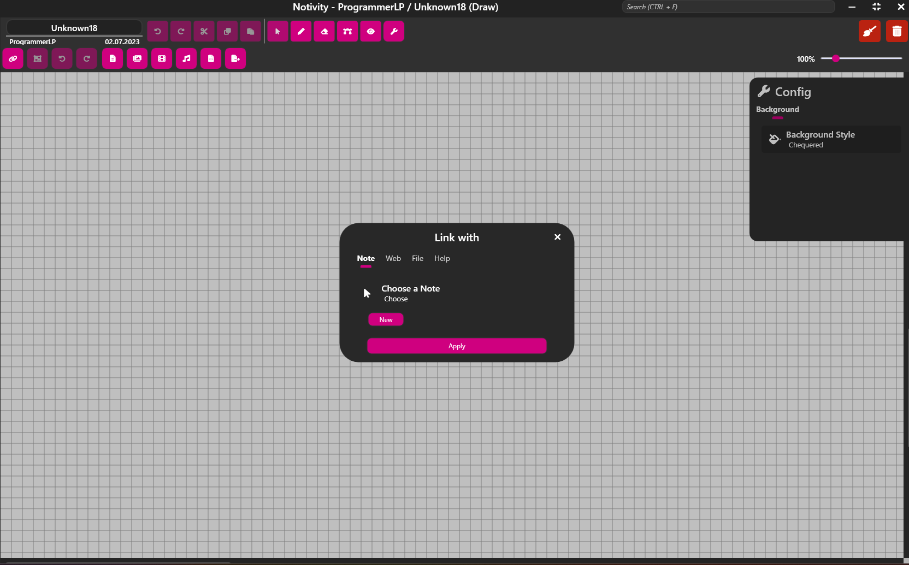The height and width of the screenshot is (565, 909).
Task: Toggle the eye preview mode
Action: click(x=370, y=31)
